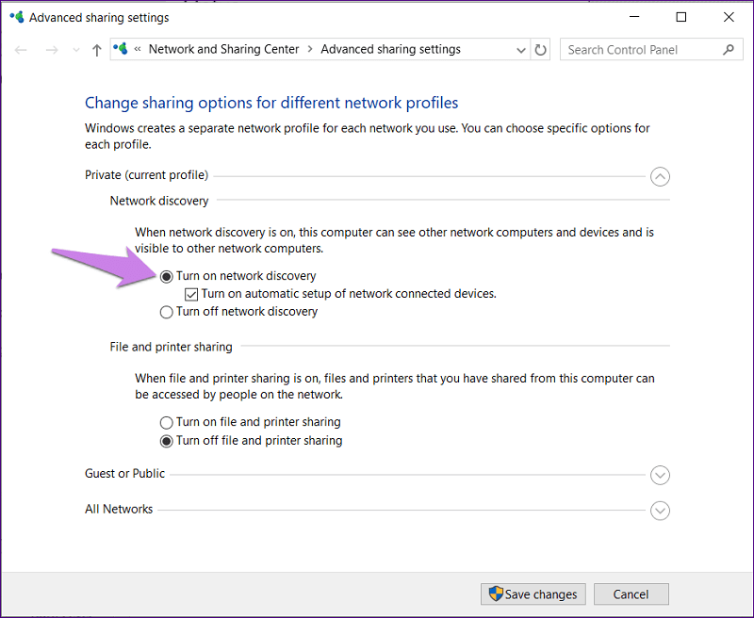Collapse the Private profile section
754x618 pixels.
pos(660,176)
